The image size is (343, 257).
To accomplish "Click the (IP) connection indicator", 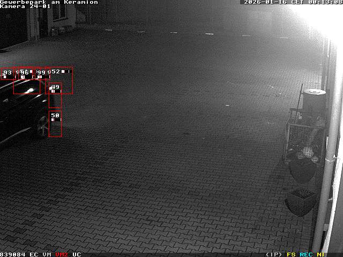I will [x=274, y=254].
